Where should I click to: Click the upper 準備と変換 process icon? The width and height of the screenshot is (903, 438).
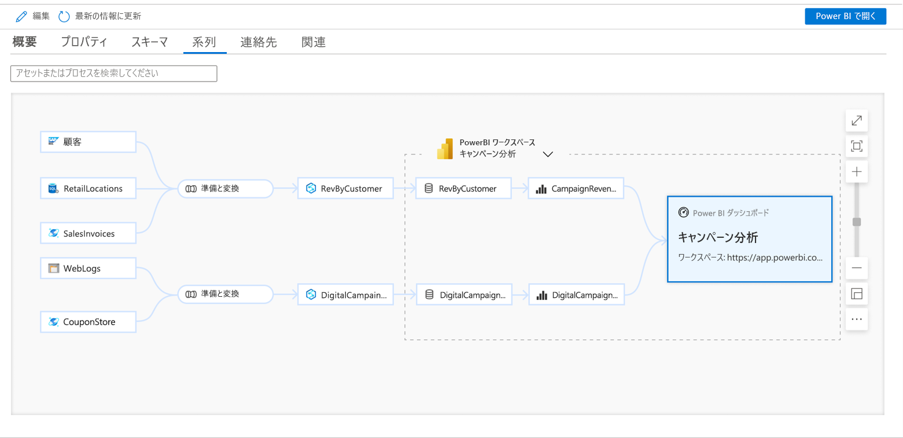point(191,189)
